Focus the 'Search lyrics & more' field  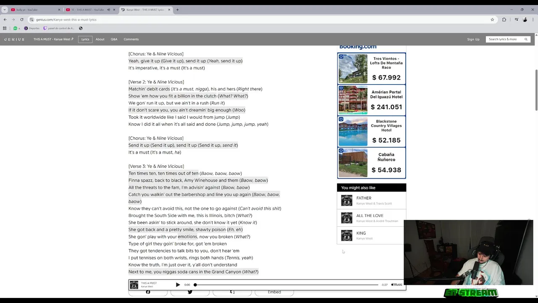(x=504, y=39)
